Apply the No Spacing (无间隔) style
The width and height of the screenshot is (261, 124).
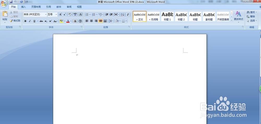153,16
